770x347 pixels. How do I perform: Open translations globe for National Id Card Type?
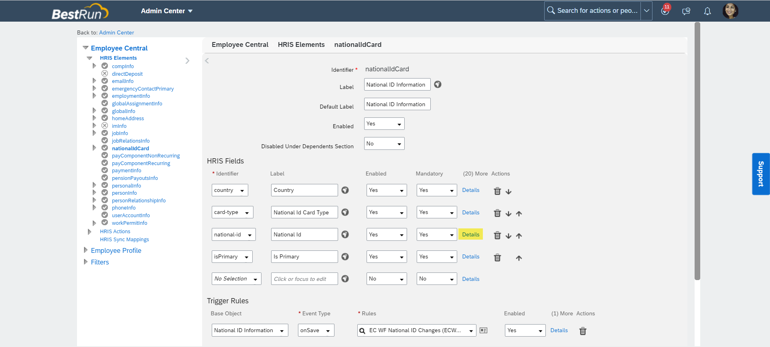coord(345,212)
